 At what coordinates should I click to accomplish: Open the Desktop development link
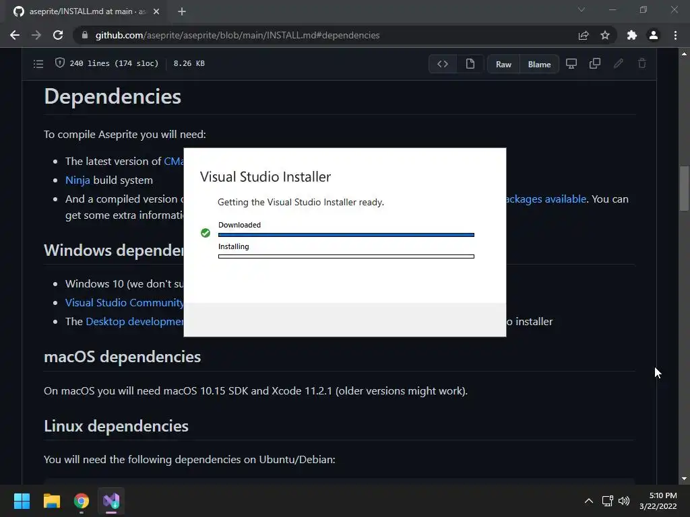(135, 321)
